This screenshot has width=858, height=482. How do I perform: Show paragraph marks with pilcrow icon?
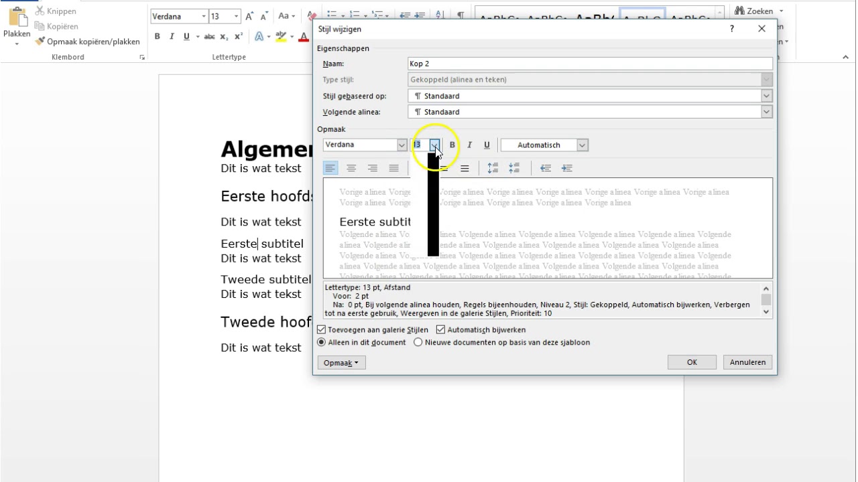[461, 15]
